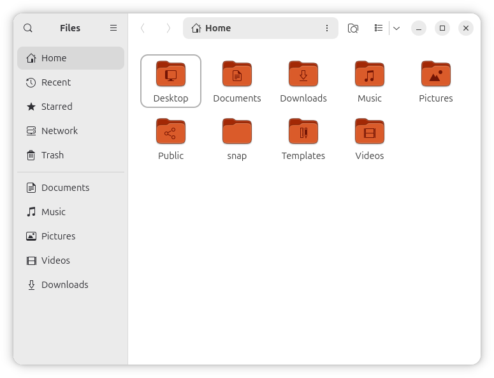Open Music bookmark in the sidebar
The height and width of the screenshot is (378, 494).
coord(71,212)
